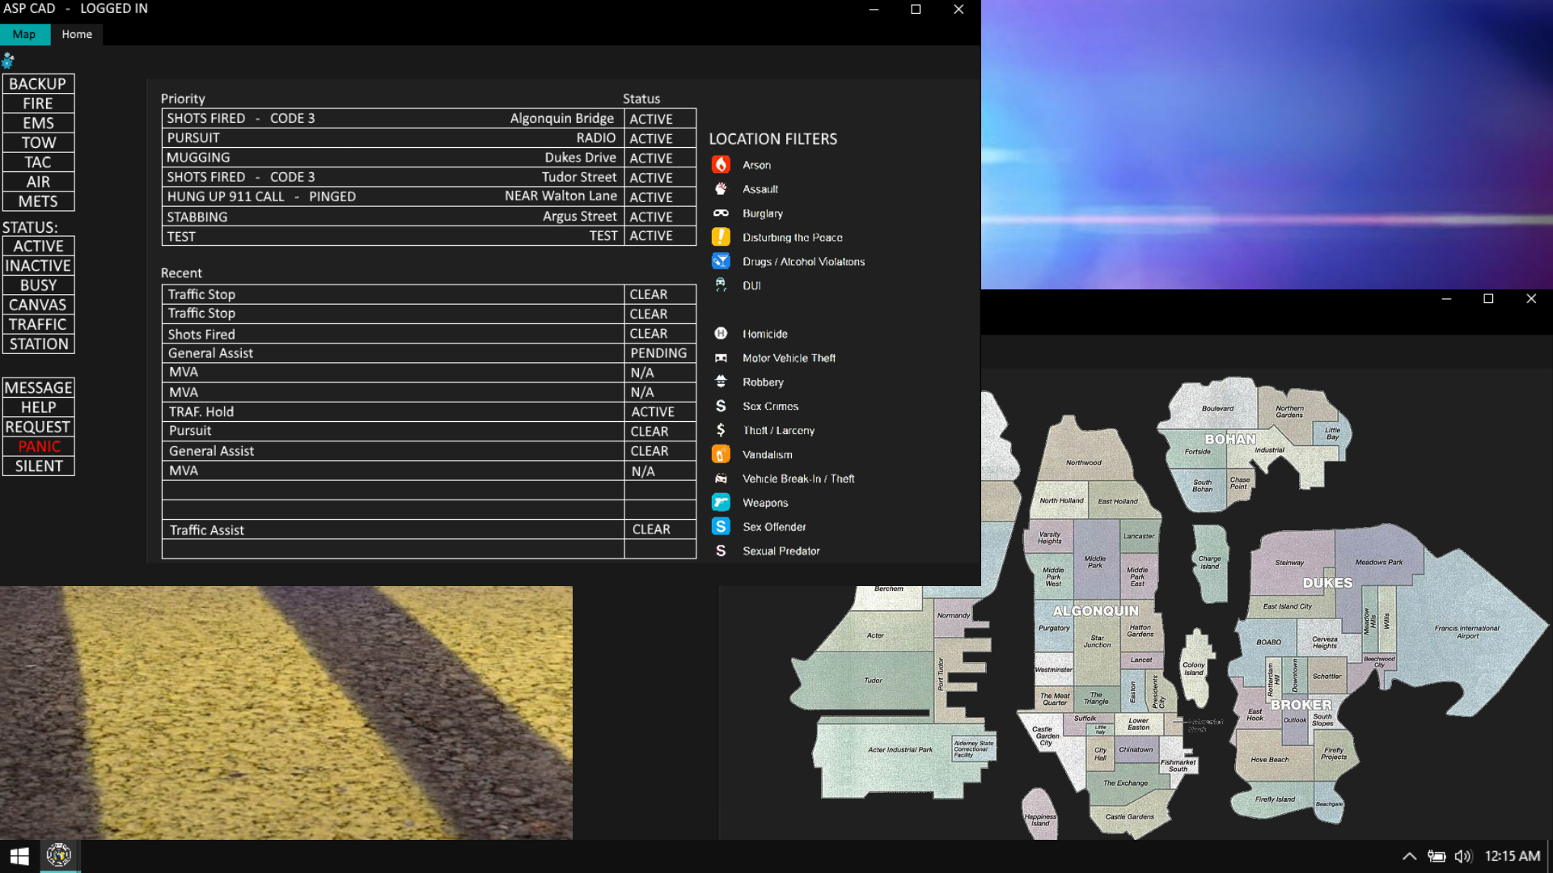Click the Disturbing the Peace exclamation icon
The image size is (1553, 873).
point(721,237)
